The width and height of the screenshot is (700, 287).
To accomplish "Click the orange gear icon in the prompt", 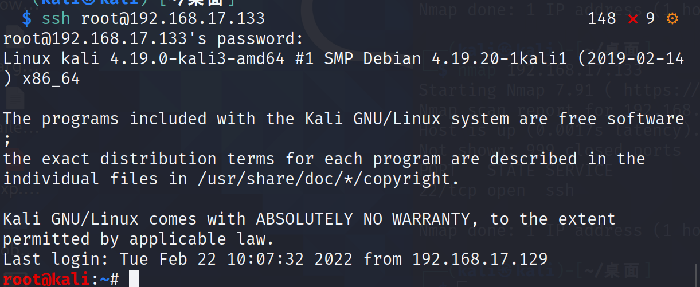I will 672,19.
